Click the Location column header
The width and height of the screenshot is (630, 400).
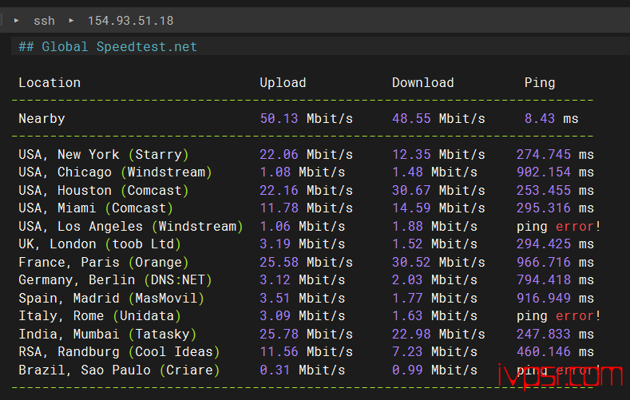pos(50,82)
